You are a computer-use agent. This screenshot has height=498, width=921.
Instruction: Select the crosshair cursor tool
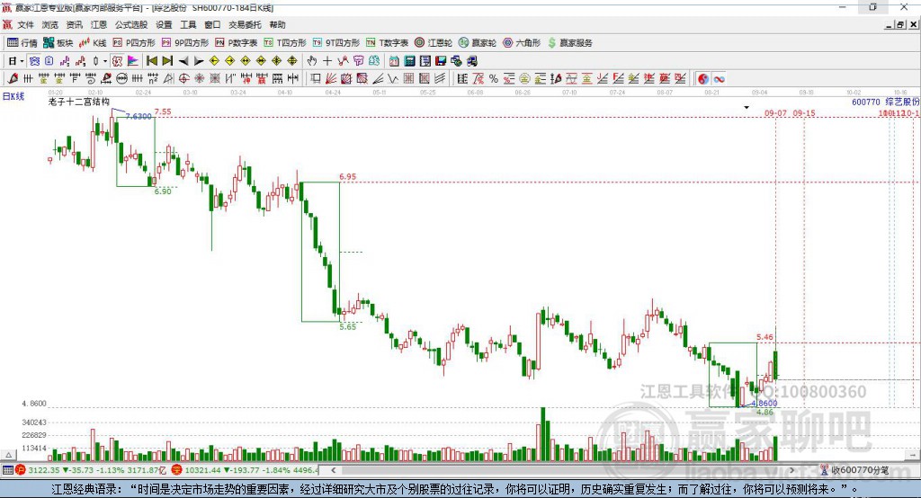pyautogui.click(x=327, y=60)
